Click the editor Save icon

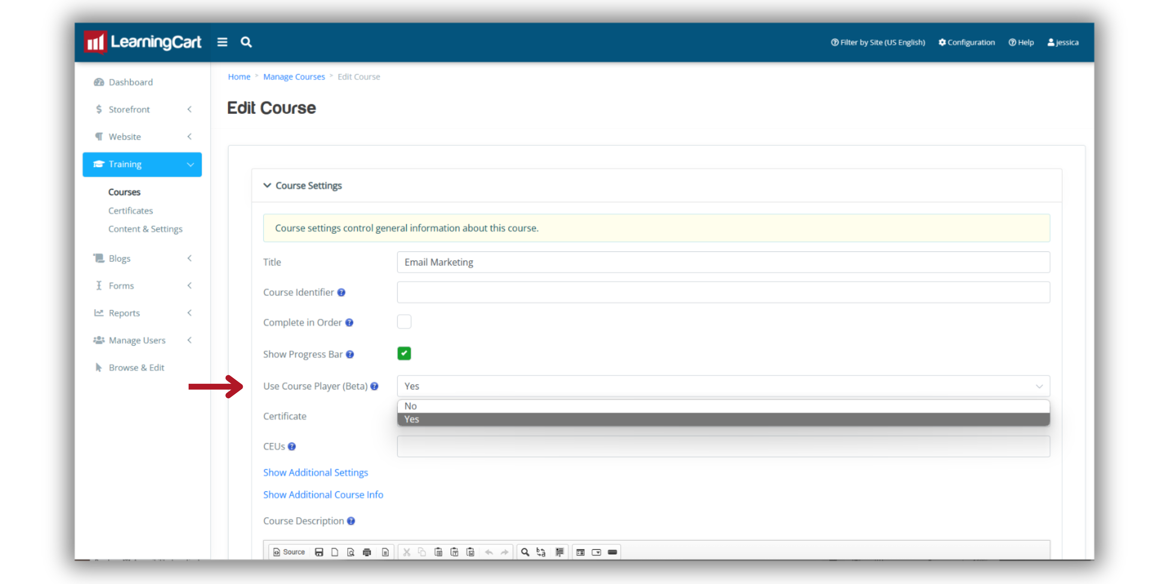tap(319, 552)
